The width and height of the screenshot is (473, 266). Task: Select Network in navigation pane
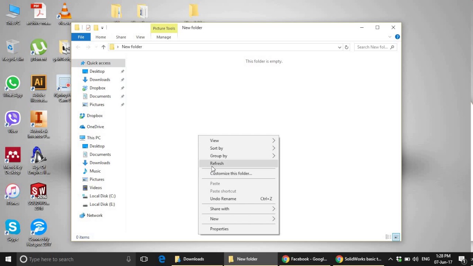(x=95, y=215)
